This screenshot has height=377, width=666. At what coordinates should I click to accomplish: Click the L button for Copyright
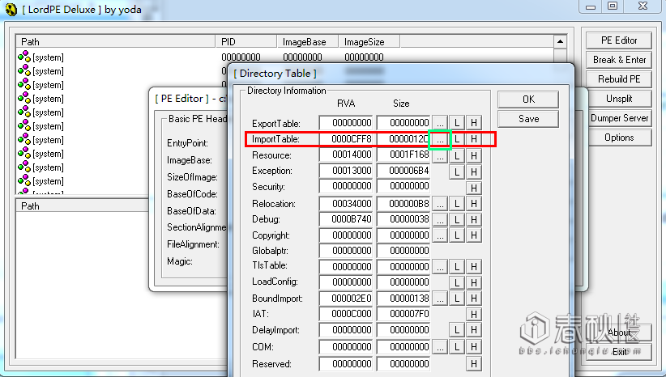pyautogui.click(x=457, y=235)
